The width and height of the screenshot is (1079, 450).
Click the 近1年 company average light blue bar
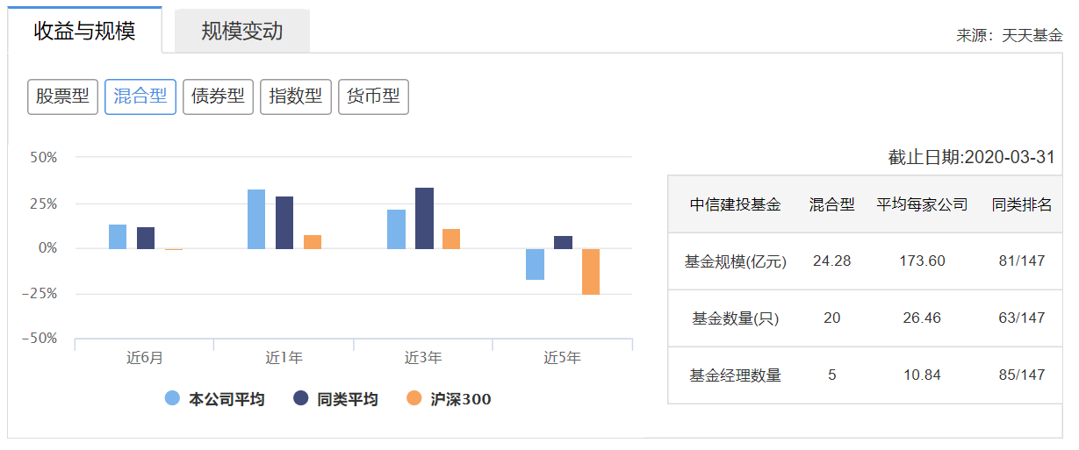click(256, 219)
